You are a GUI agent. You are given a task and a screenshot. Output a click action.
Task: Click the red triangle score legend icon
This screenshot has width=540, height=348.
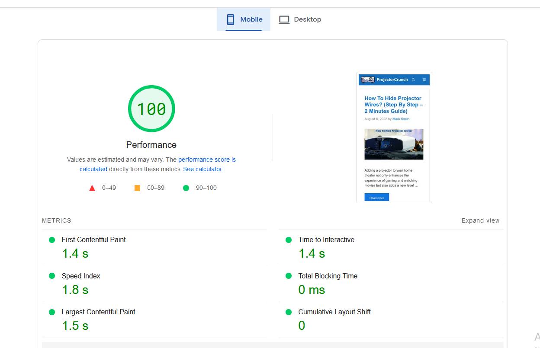[92, 188]
